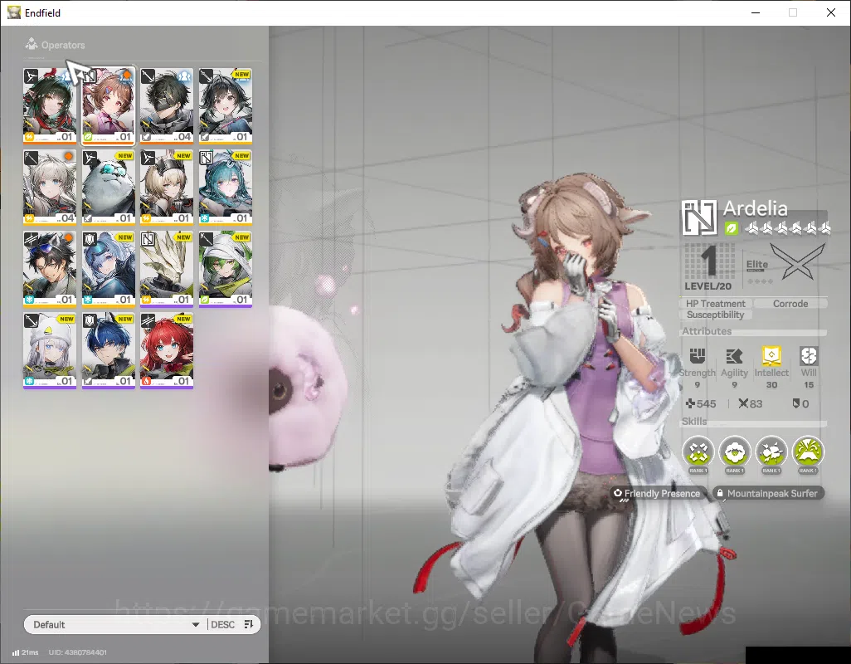Click the Skills section header

click(694, 422)
